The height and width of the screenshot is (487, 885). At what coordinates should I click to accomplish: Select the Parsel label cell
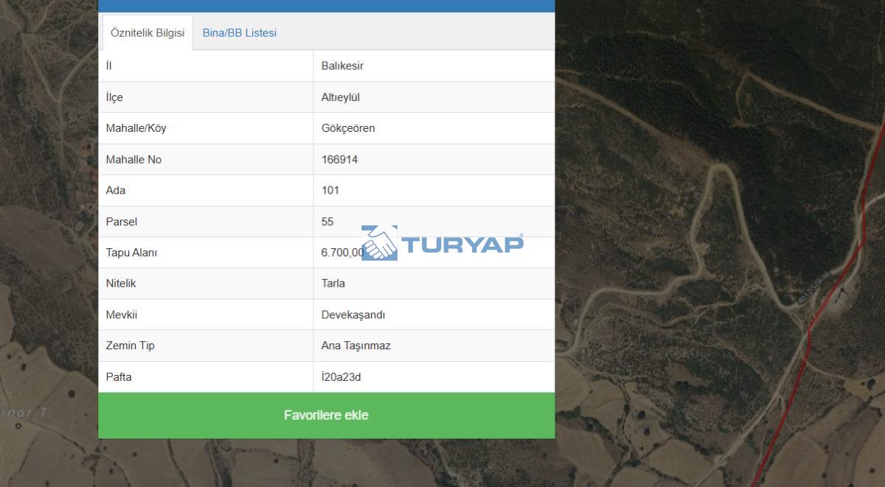206,222
